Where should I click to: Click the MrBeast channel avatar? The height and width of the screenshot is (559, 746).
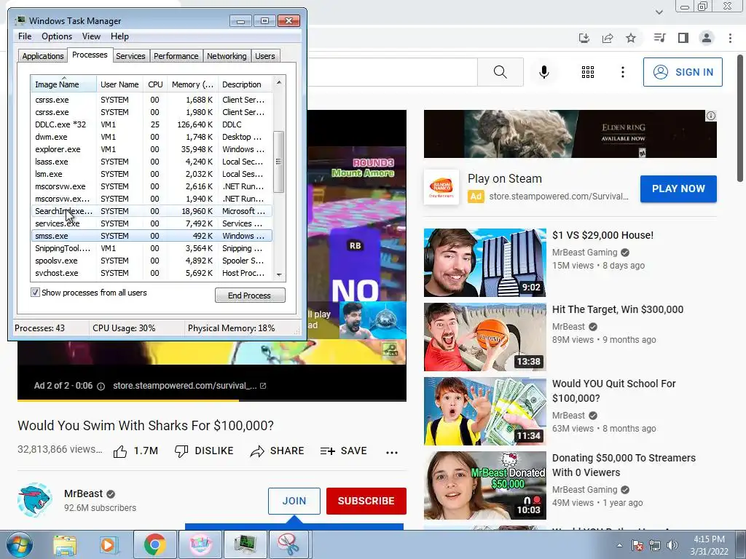[x=35, y=500]
